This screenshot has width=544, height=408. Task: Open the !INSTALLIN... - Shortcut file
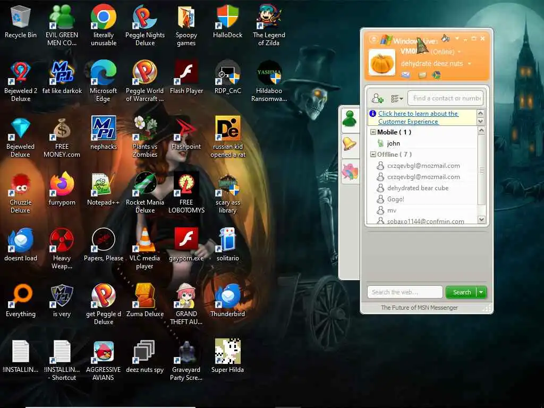click(62, 361)
